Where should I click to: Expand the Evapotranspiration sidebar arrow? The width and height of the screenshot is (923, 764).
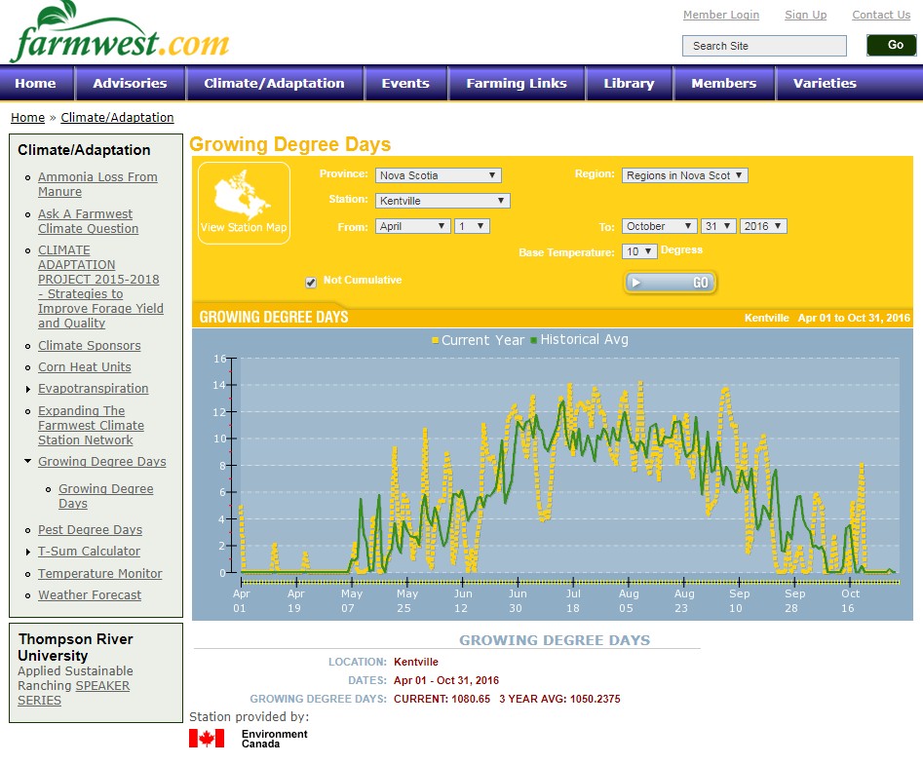coord(27,389)
